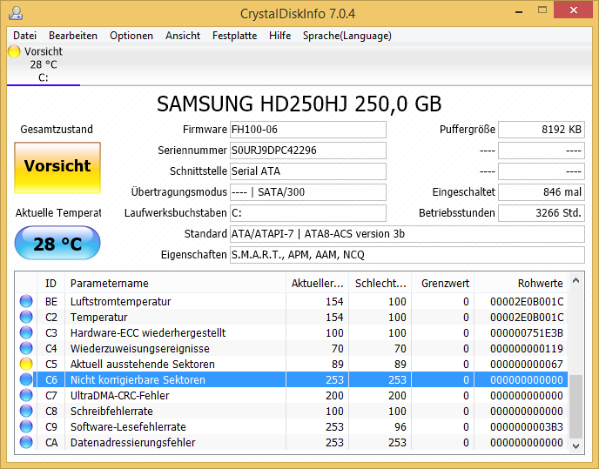Click raw value 0000000003B3
The width and height of the screenshot is (599, 469).
[527, 426]
